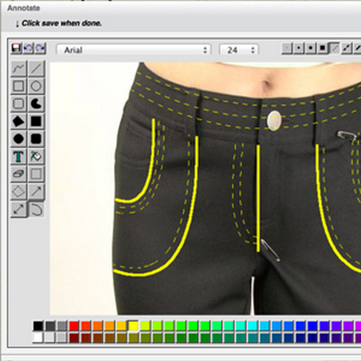Viewport: 361px width, 361px height.
Task: Open the Arial font dropdown
Action: [x=134, y=50]
